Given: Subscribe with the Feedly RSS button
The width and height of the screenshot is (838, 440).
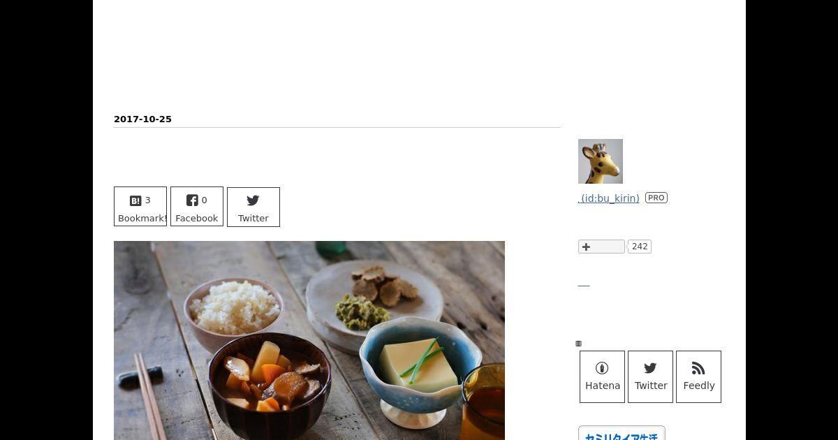Looking at the screenshot, I should tap(698, 376).
